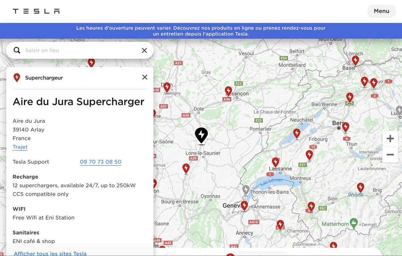
Task: Select the supercharger pin above Quetigny
Action: click(x=167, y=87)
